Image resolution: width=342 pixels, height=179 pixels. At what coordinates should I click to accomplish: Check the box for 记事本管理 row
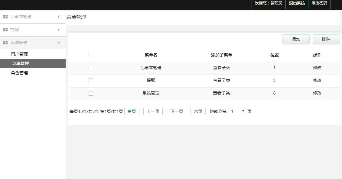click(91, 68)
